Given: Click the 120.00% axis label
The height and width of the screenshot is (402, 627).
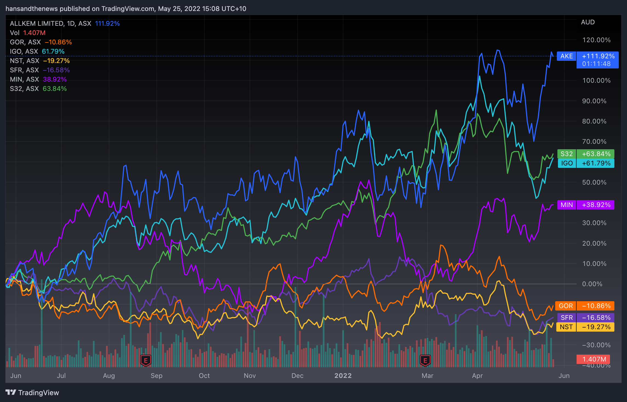Looking at the screenshot, I should coord(596,40).
